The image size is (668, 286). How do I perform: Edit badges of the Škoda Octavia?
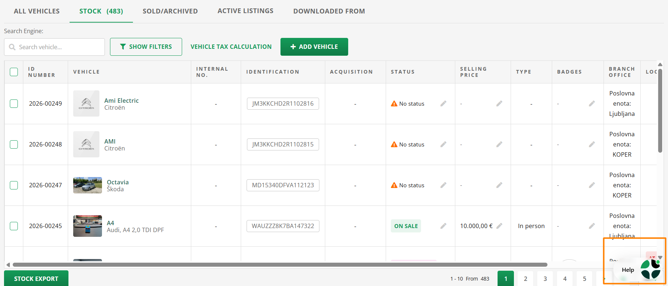(592, 185)
